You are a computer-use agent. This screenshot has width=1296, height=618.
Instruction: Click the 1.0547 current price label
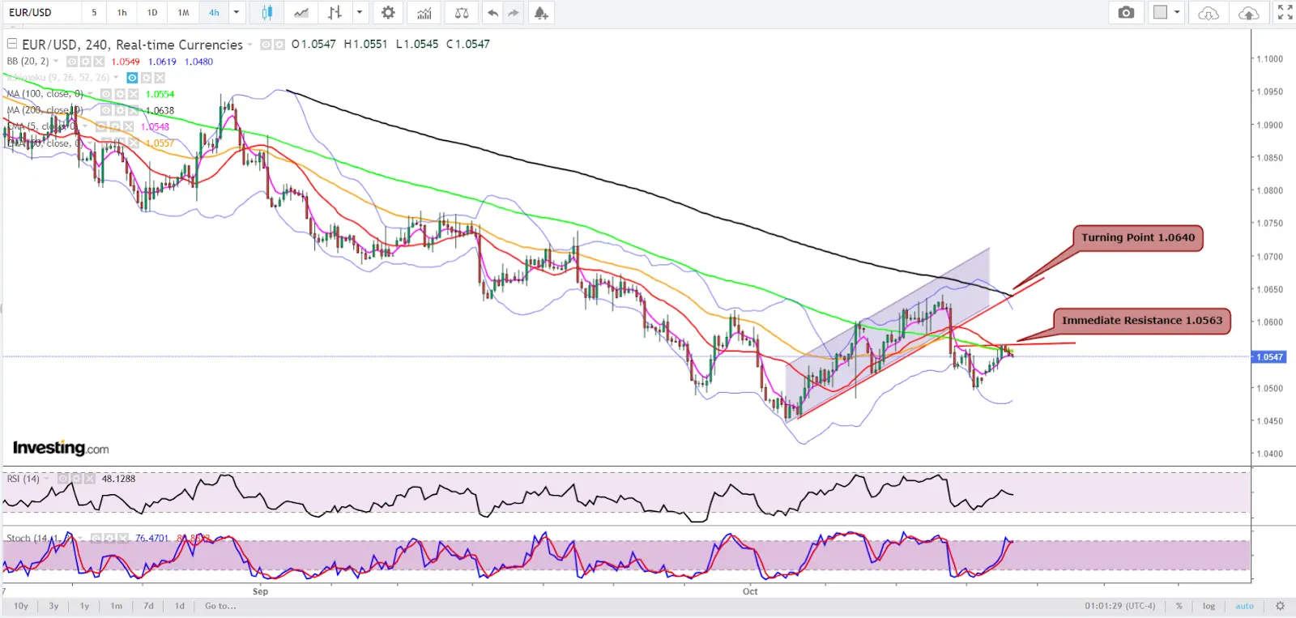(x=1269, y=356)
